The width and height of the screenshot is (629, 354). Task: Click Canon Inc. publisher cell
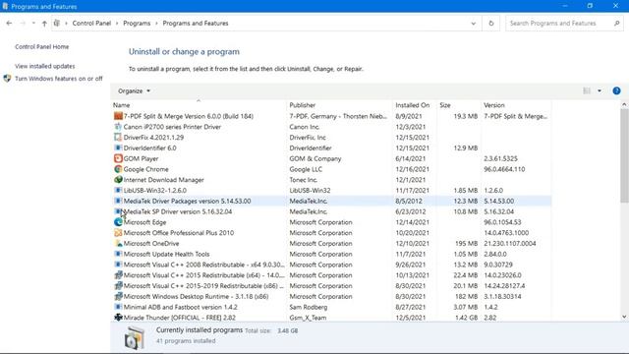click(305, 127)
